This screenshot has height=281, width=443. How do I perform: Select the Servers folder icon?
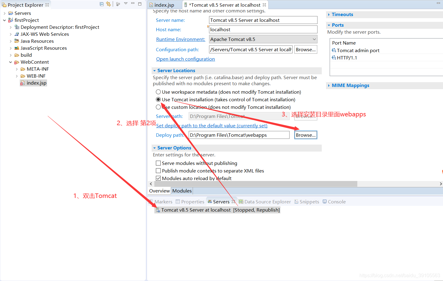click(x=11, y=13)
